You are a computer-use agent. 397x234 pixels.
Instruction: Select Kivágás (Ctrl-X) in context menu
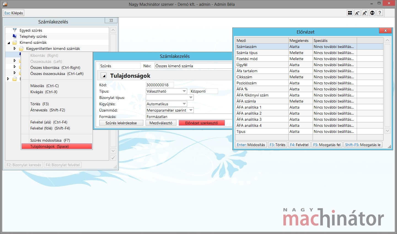[x=57, y=92]
